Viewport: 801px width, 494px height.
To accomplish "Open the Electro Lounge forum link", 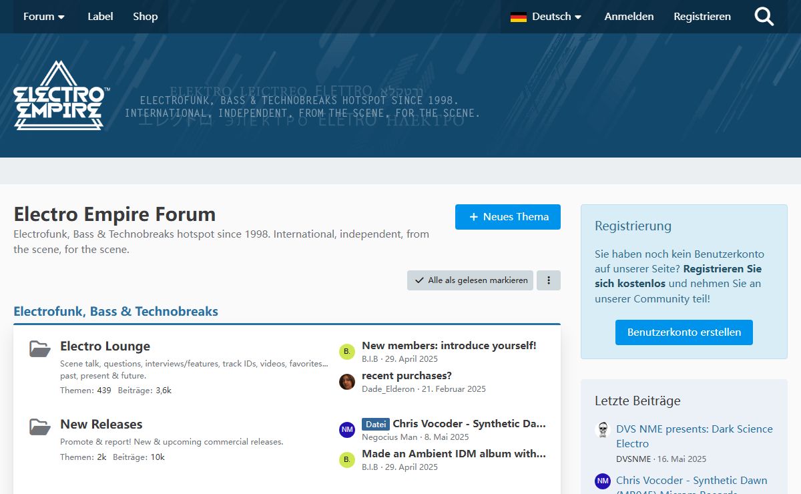I will (105, 346).
